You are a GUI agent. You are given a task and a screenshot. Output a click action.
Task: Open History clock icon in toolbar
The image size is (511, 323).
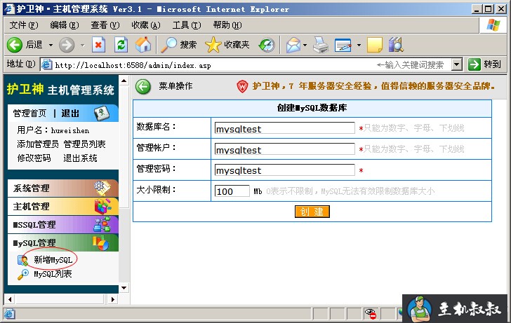[267, 45]
